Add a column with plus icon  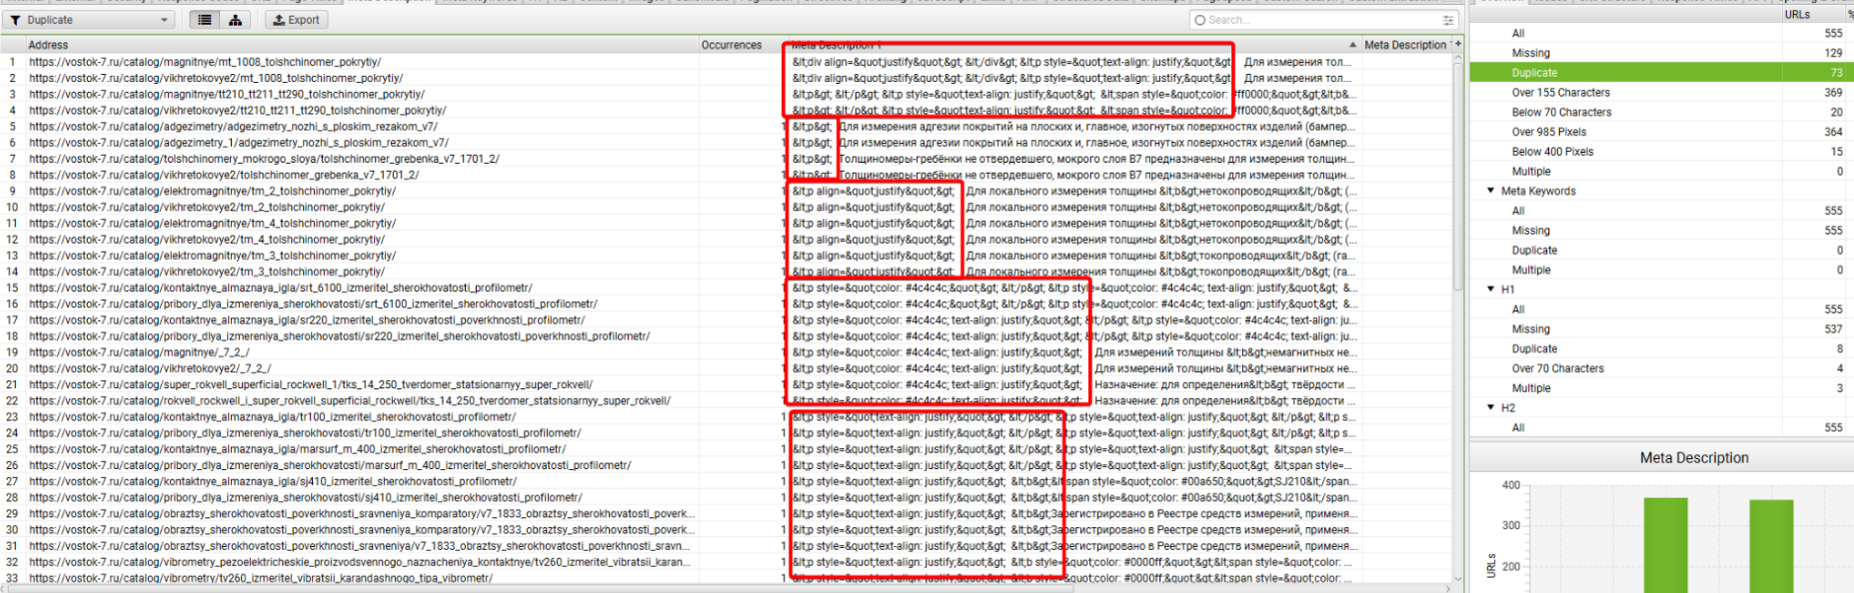(x=1457, y=44)
